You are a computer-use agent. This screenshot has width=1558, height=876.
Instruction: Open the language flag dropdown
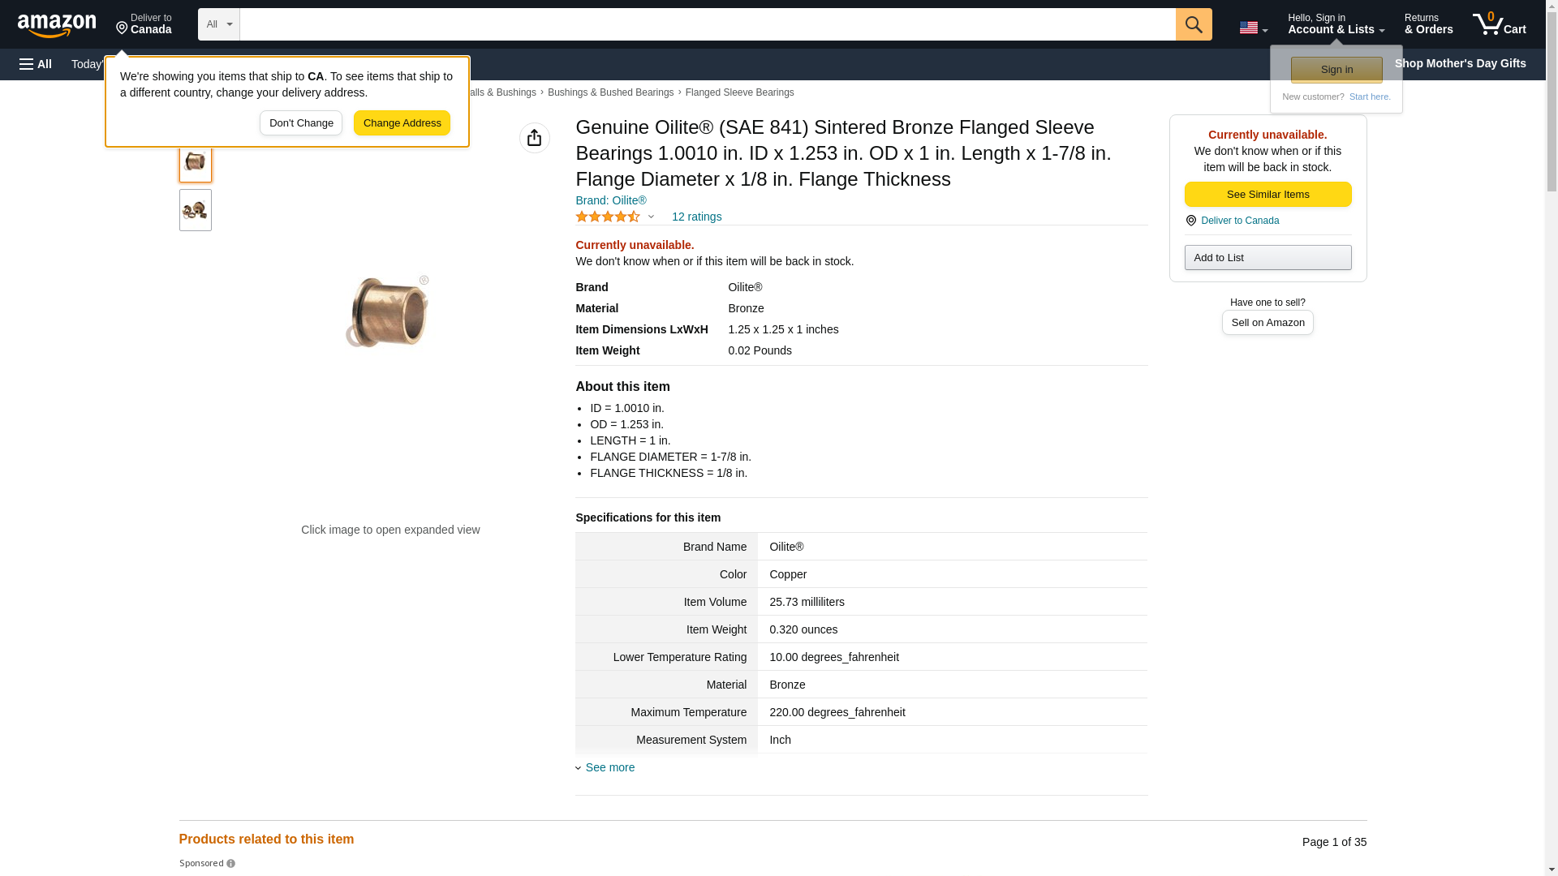[1253, 28]
